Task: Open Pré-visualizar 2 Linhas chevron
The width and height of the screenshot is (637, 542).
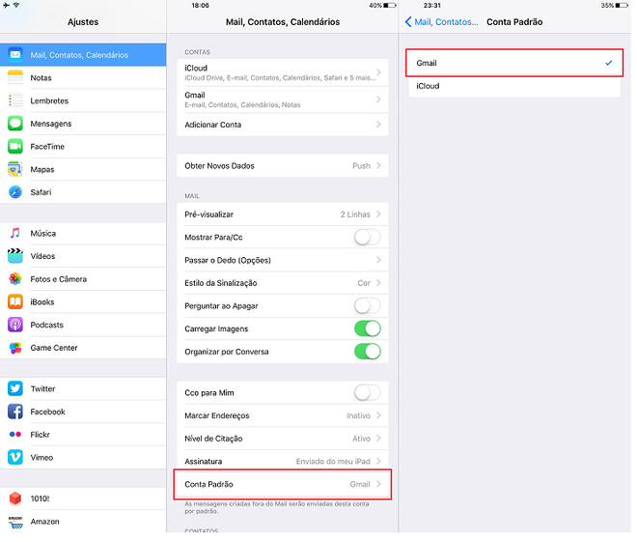Action: pyautogui.click(x=378, y=214)
